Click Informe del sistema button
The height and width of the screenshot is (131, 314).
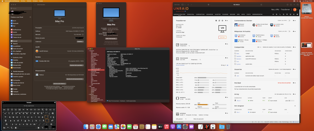(x=59, y=83)
